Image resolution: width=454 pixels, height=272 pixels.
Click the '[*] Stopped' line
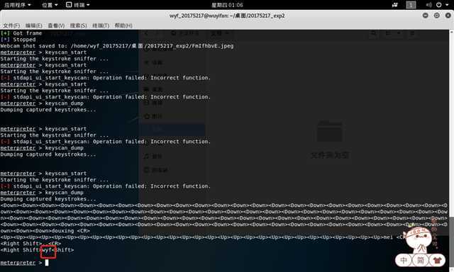18,40
